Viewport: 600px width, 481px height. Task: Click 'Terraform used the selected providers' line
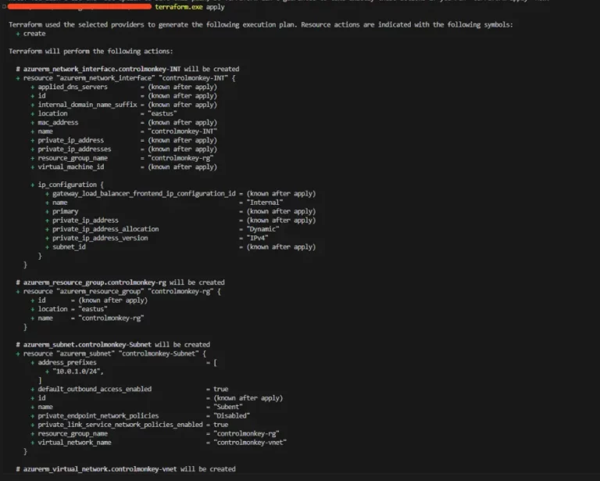point(261,25)
